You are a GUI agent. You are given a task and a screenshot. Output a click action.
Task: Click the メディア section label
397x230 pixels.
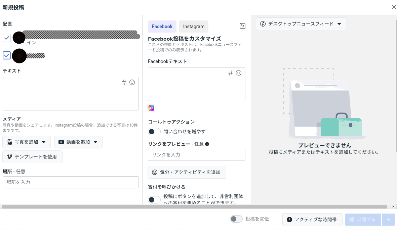click(12, 119)
